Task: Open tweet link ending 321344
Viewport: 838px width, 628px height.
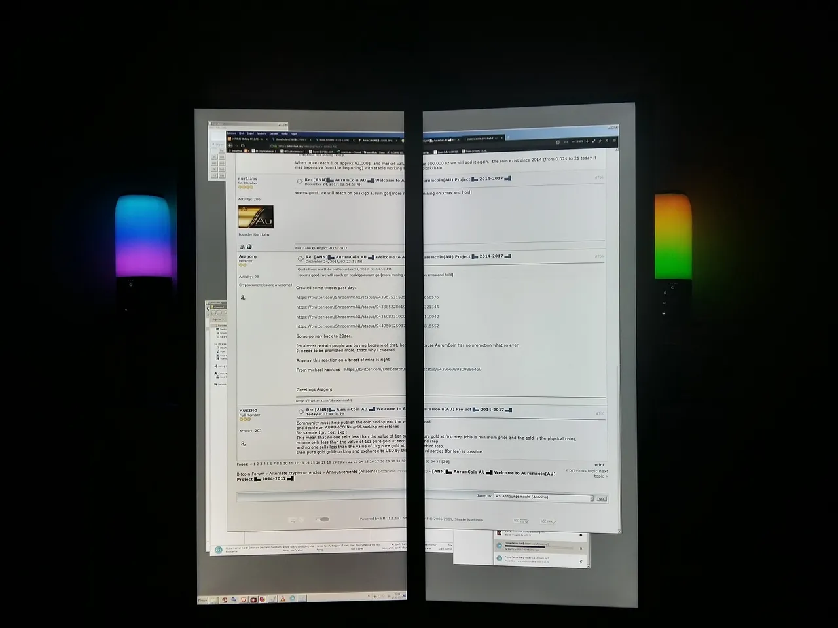Action: (x=367, y=307)
